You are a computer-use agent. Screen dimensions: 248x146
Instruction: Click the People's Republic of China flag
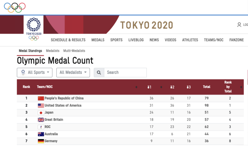[41, 99]
